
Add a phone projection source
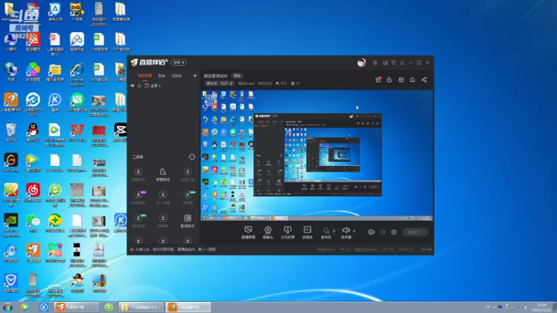point(288,232)
